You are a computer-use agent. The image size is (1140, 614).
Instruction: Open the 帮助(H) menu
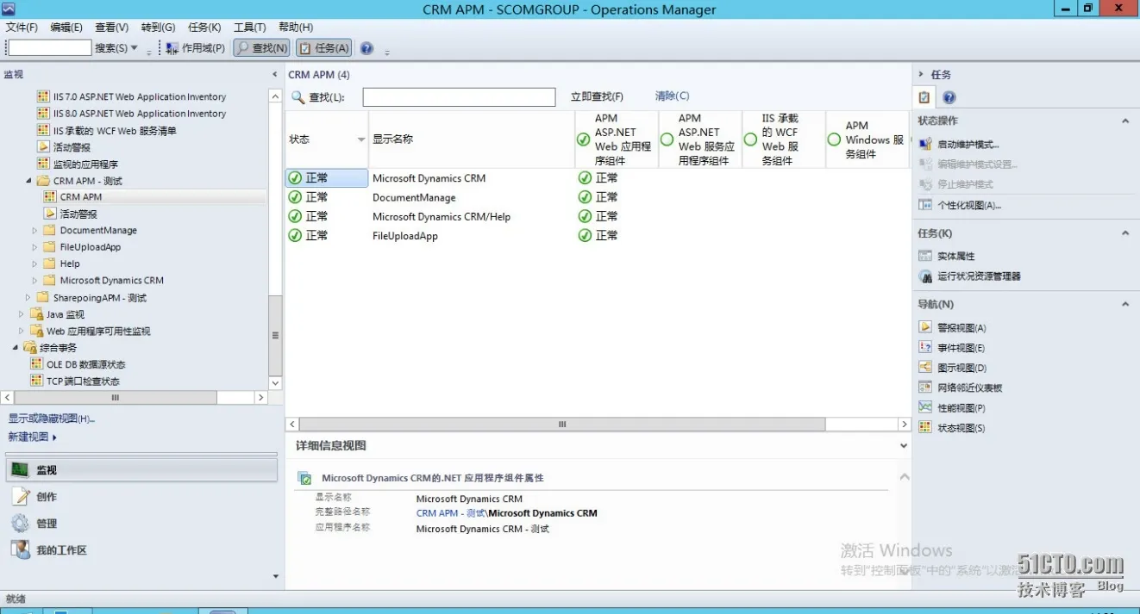coord(296,28)
